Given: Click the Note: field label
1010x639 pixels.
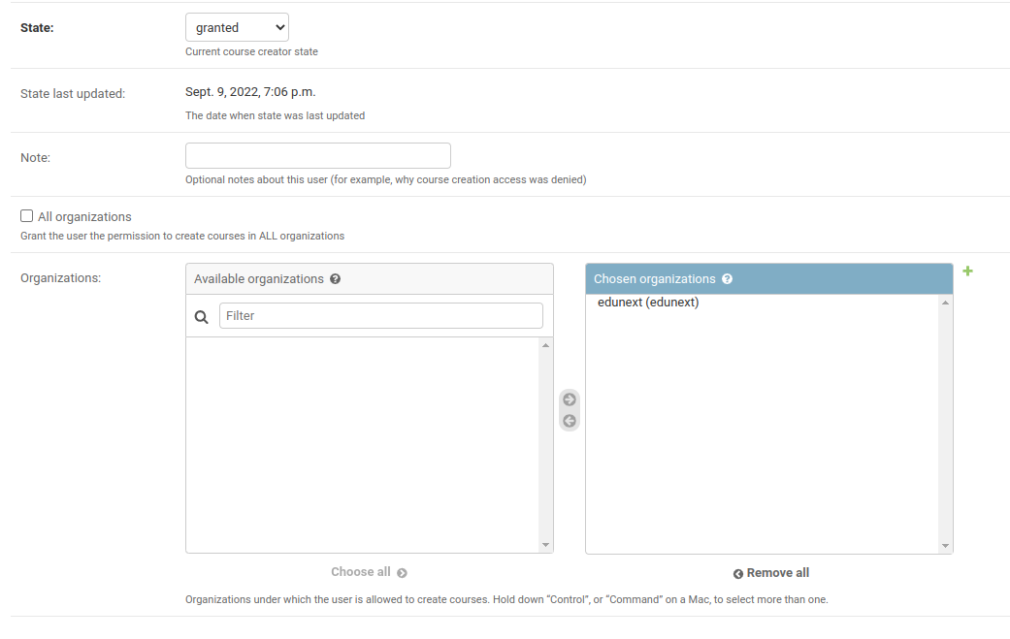Looking at the screenshot, I should pyautogui.click(x=36, y=158).
